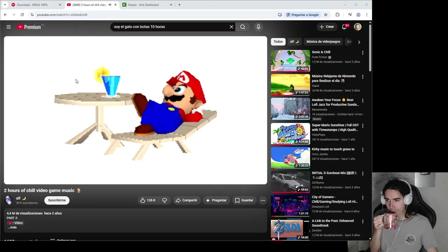Close the MEGA download tab
The image size is (448, 252).
(x=60, y=5)
